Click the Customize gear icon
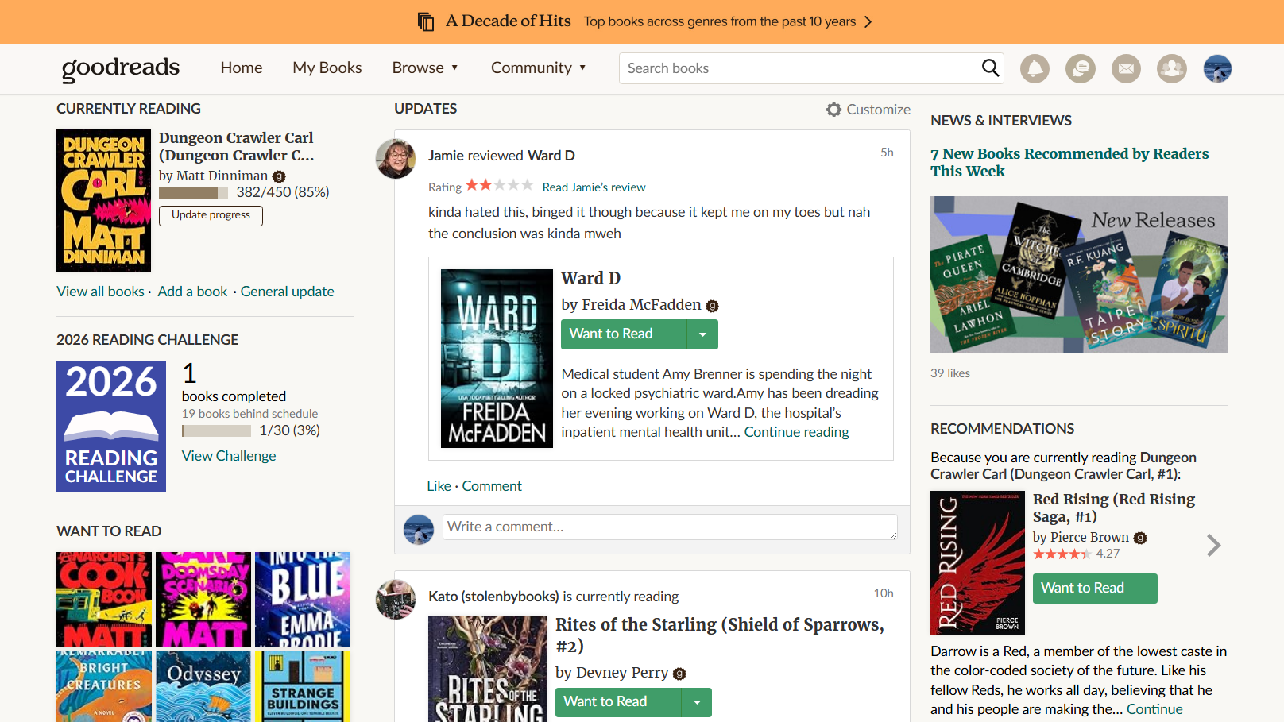 coord(833,110)
